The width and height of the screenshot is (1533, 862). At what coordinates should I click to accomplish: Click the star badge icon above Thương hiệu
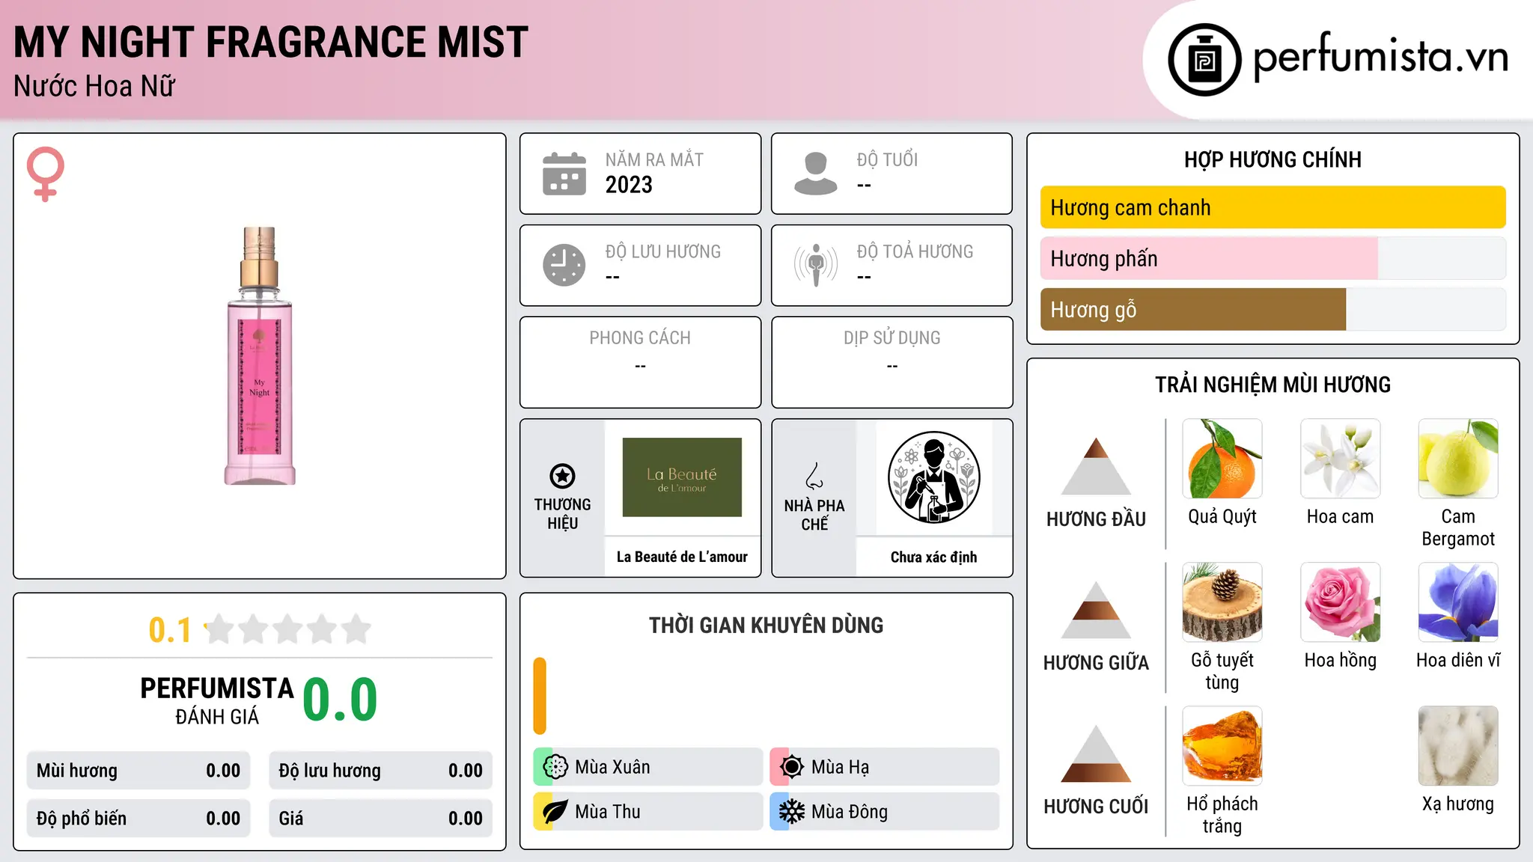[562, 476]
